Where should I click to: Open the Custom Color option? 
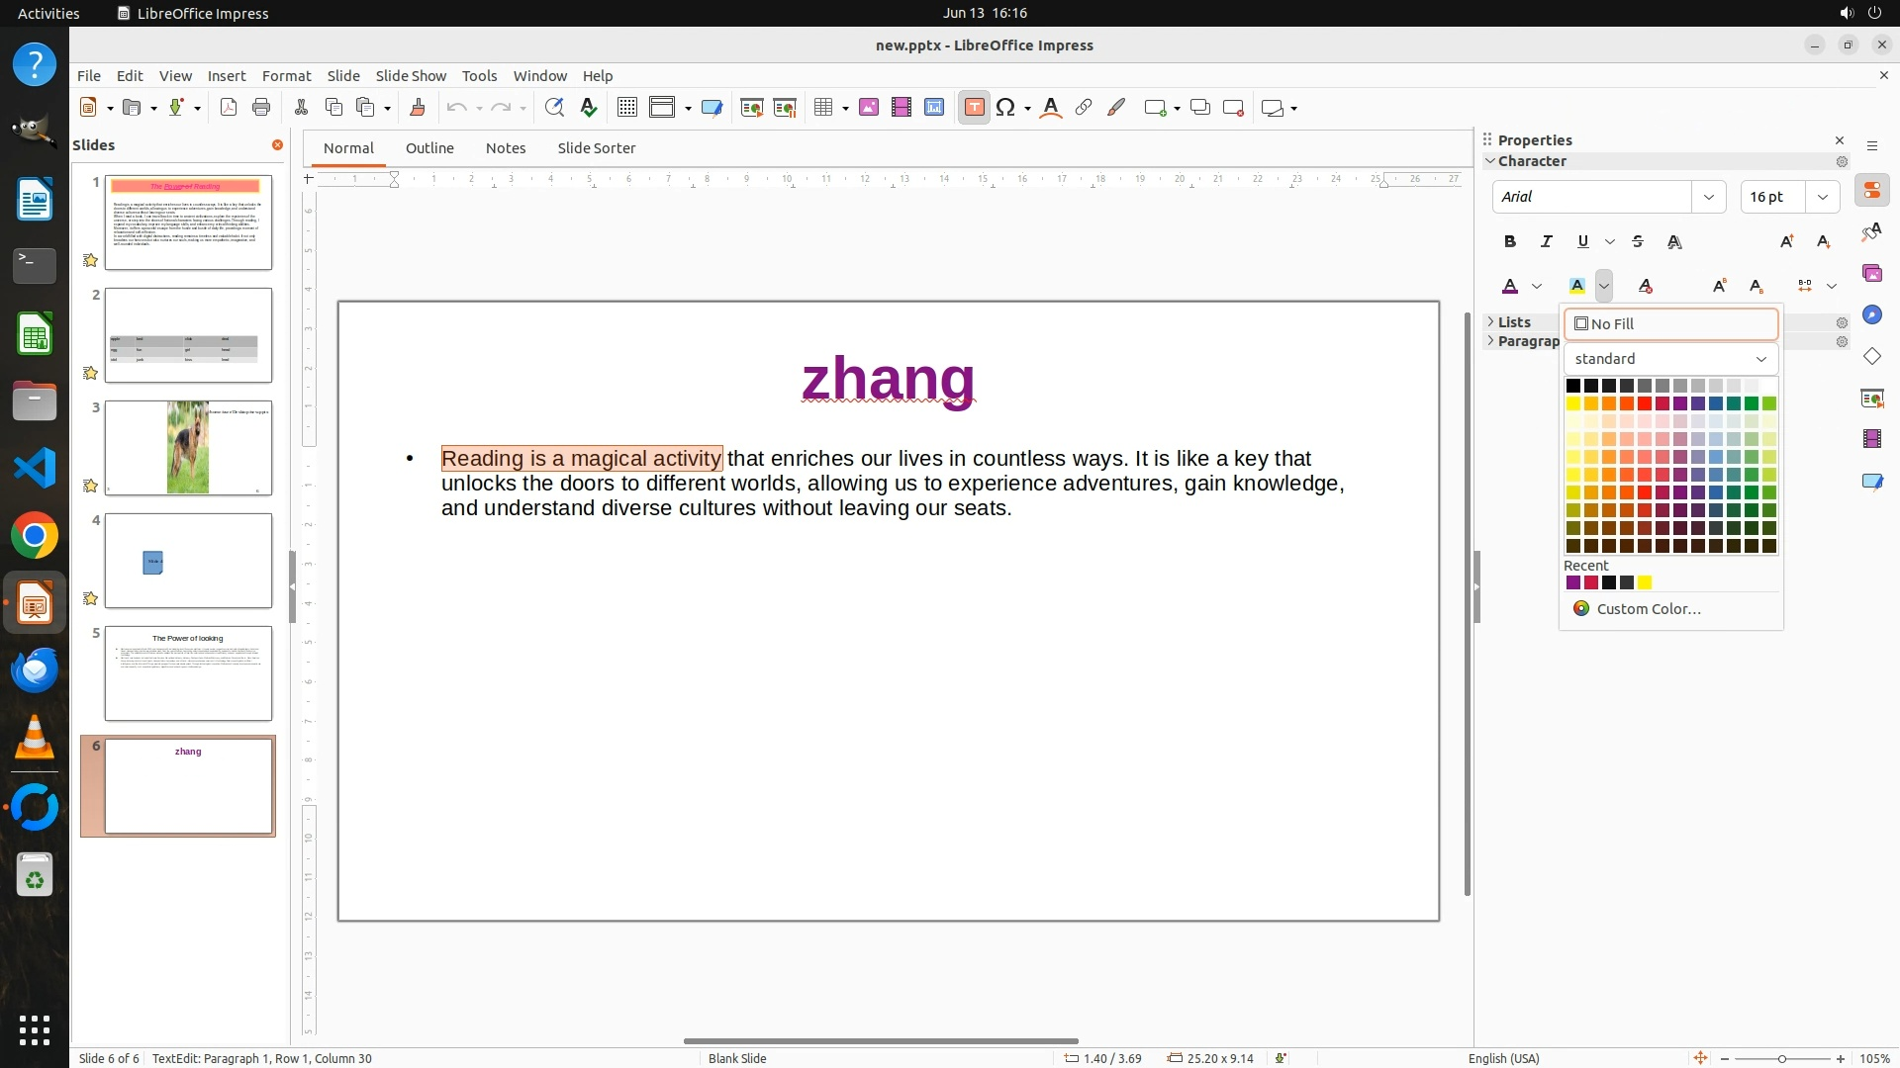[1649, 609]
